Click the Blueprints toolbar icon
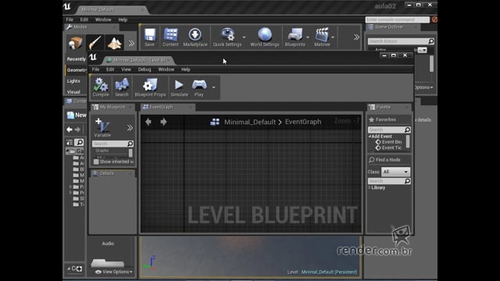 [x=295, y=34]
